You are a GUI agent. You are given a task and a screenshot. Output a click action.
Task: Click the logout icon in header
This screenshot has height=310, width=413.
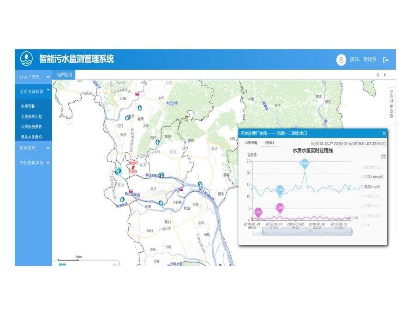point(386,60)
